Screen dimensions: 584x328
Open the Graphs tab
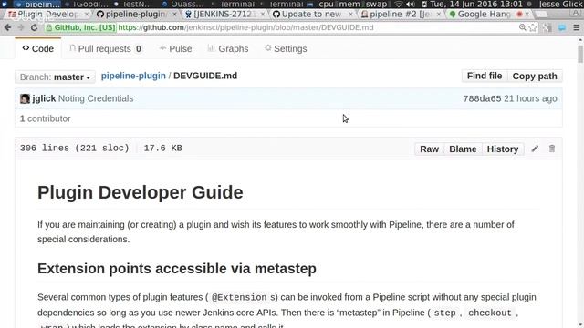pos(228,48)
